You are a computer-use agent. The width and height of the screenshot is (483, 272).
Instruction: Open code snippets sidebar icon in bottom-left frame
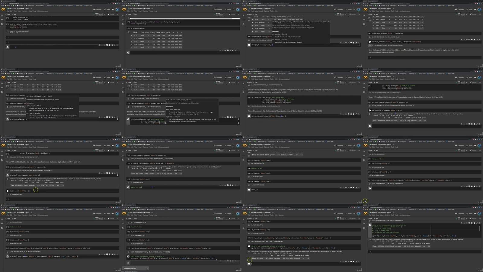pos(2,224)
